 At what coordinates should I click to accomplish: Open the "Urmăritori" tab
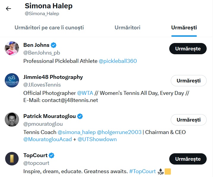[x=127, y=28]
